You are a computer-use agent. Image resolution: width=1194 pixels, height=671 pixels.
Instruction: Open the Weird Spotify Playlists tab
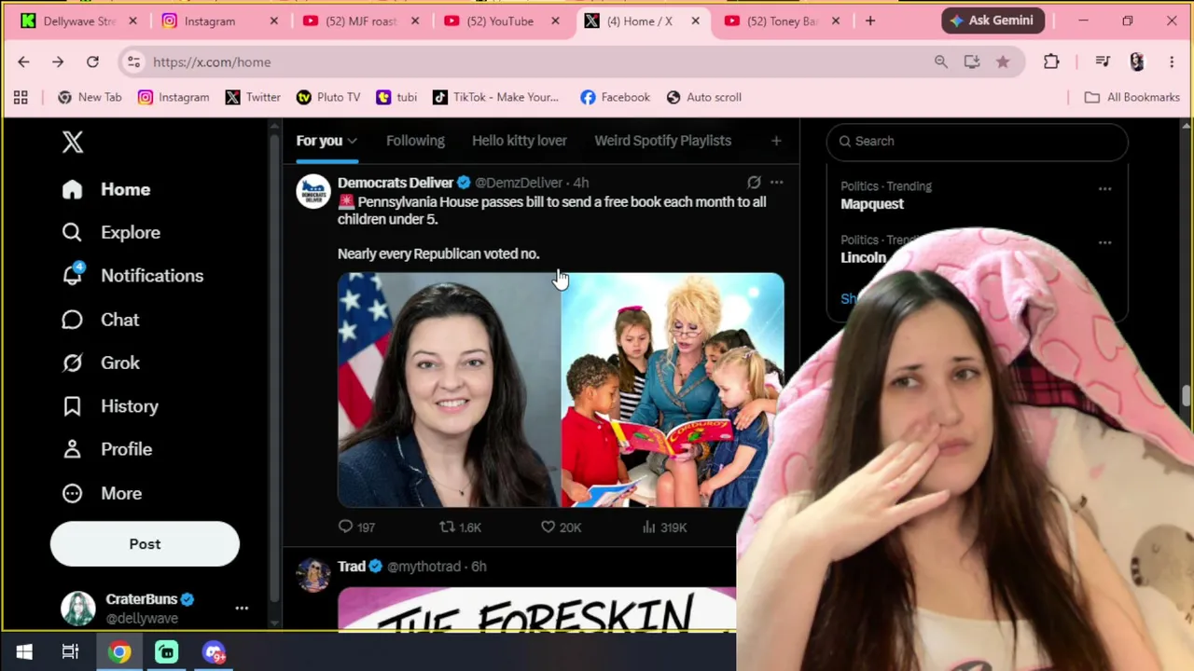pyautogui.click(x=662, y=141)
